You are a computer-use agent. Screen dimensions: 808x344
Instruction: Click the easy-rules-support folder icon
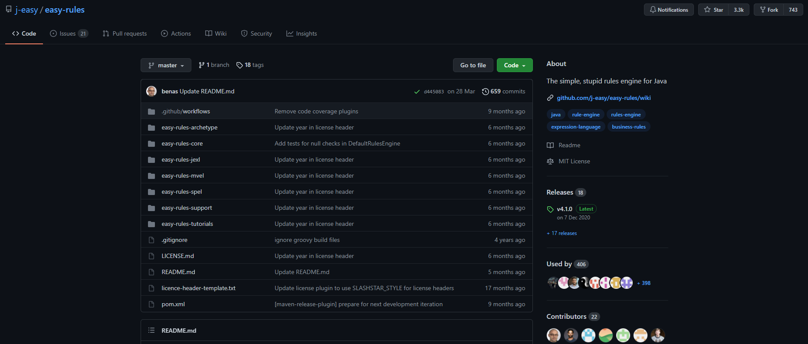(151, 208)
